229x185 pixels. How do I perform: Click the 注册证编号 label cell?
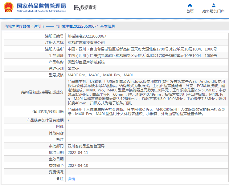coord(54,36)
